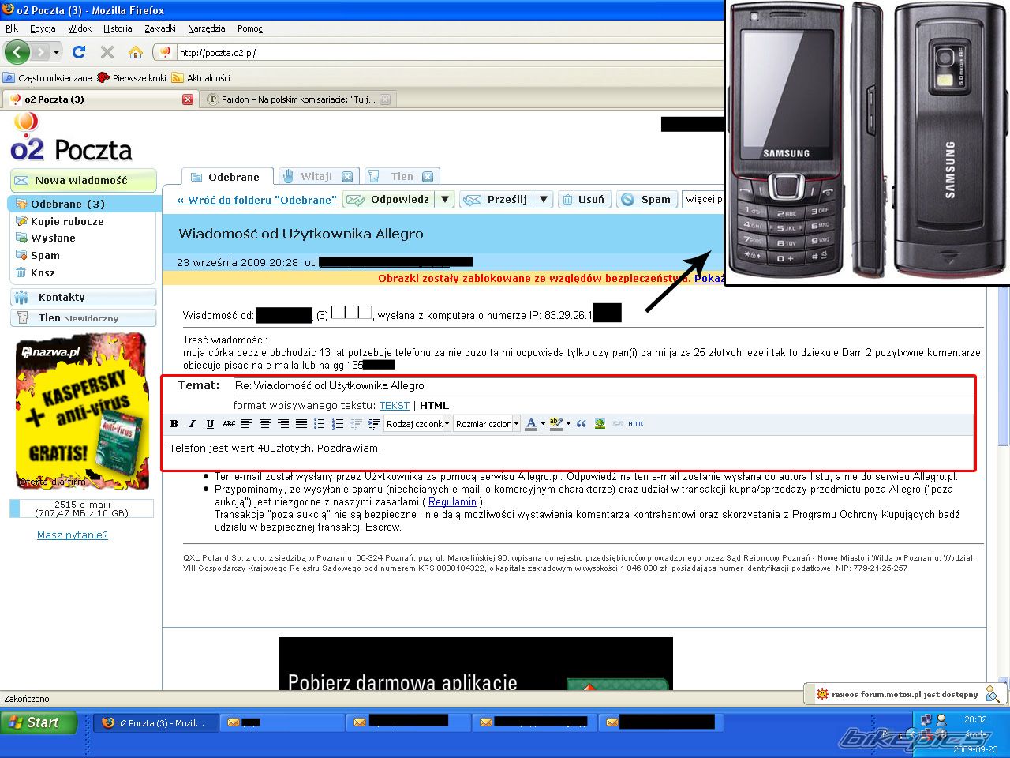Click the Prześlij forward button
1010x758 pixels.
(x=497, y=200)
